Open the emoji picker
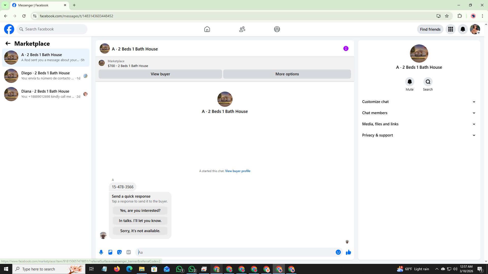 pyautogui.click(x=338, y=252)
